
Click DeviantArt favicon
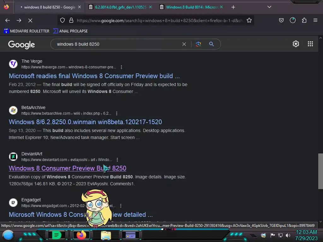(13, 156)
